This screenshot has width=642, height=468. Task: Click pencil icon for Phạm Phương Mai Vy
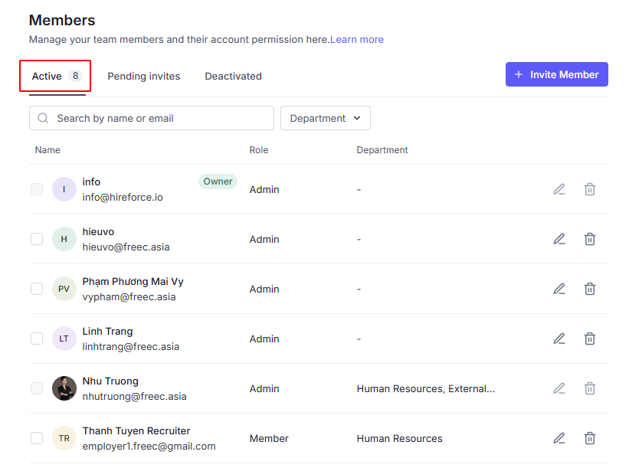point(559,289)
